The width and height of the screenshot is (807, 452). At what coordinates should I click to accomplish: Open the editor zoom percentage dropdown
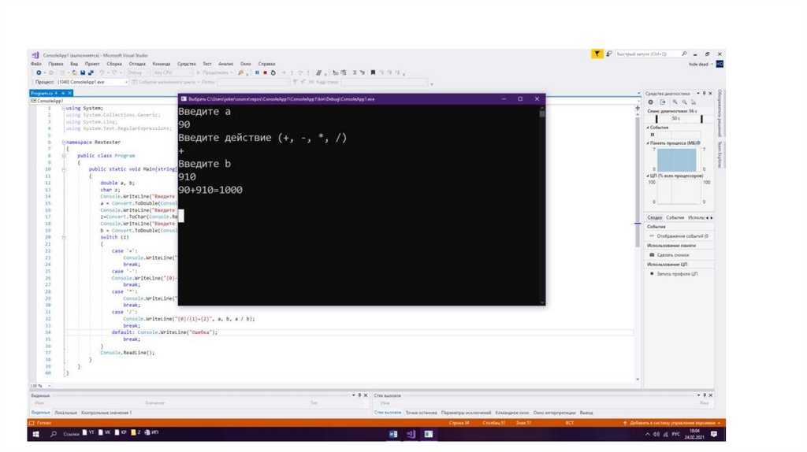[x=41, y=386]
